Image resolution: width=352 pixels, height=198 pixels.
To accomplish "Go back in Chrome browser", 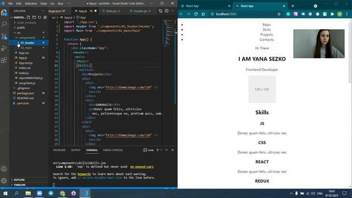I will coord(181,14).
